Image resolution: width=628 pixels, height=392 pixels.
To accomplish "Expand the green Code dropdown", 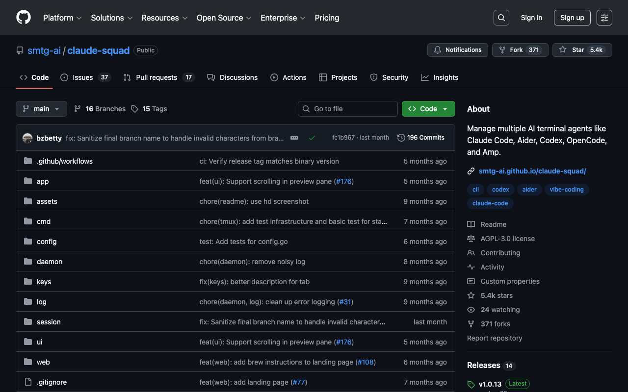I will tap(428, 109).
